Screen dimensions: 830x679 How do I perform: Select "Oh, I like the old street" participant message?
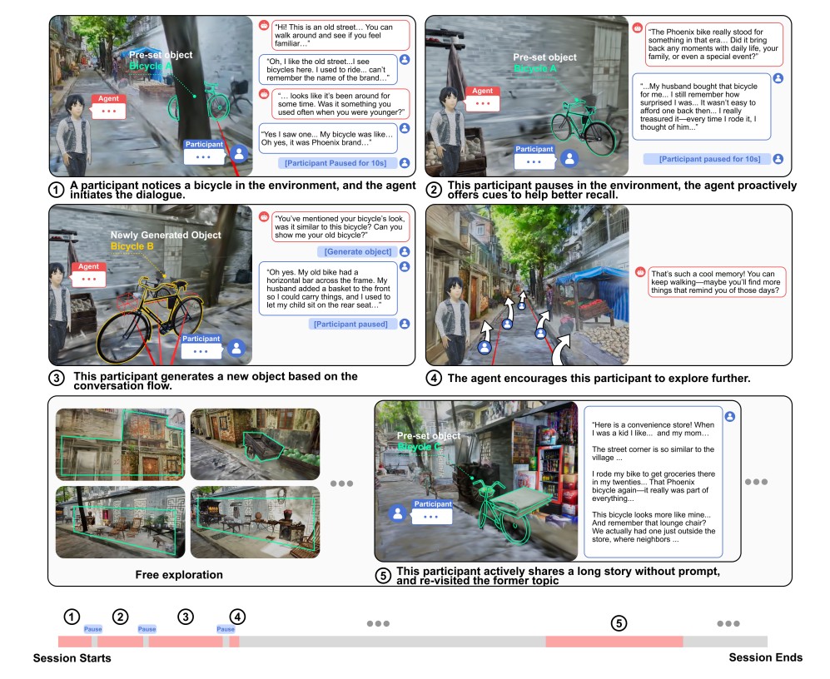(328, 69)
